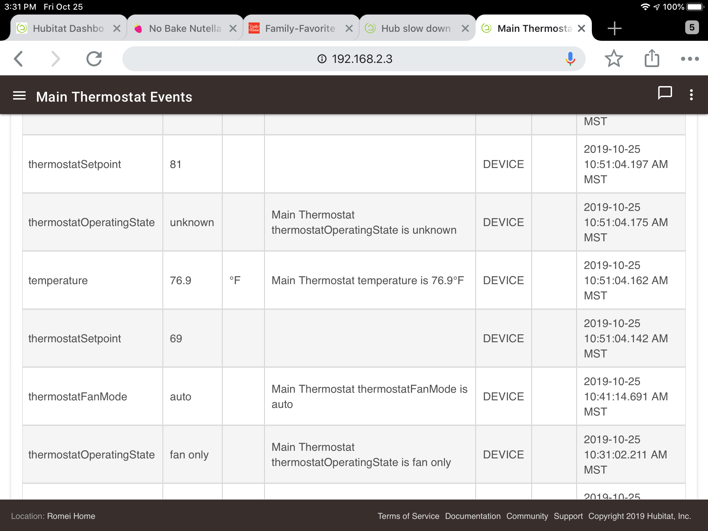
Task: Open the vertical three-dot options menu
Action: click(x=691, y=95)
